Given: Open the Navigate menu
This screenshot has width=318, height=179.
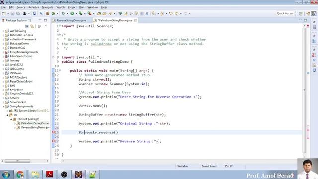Looking at the screenshot, I should [x=48, y=7].
